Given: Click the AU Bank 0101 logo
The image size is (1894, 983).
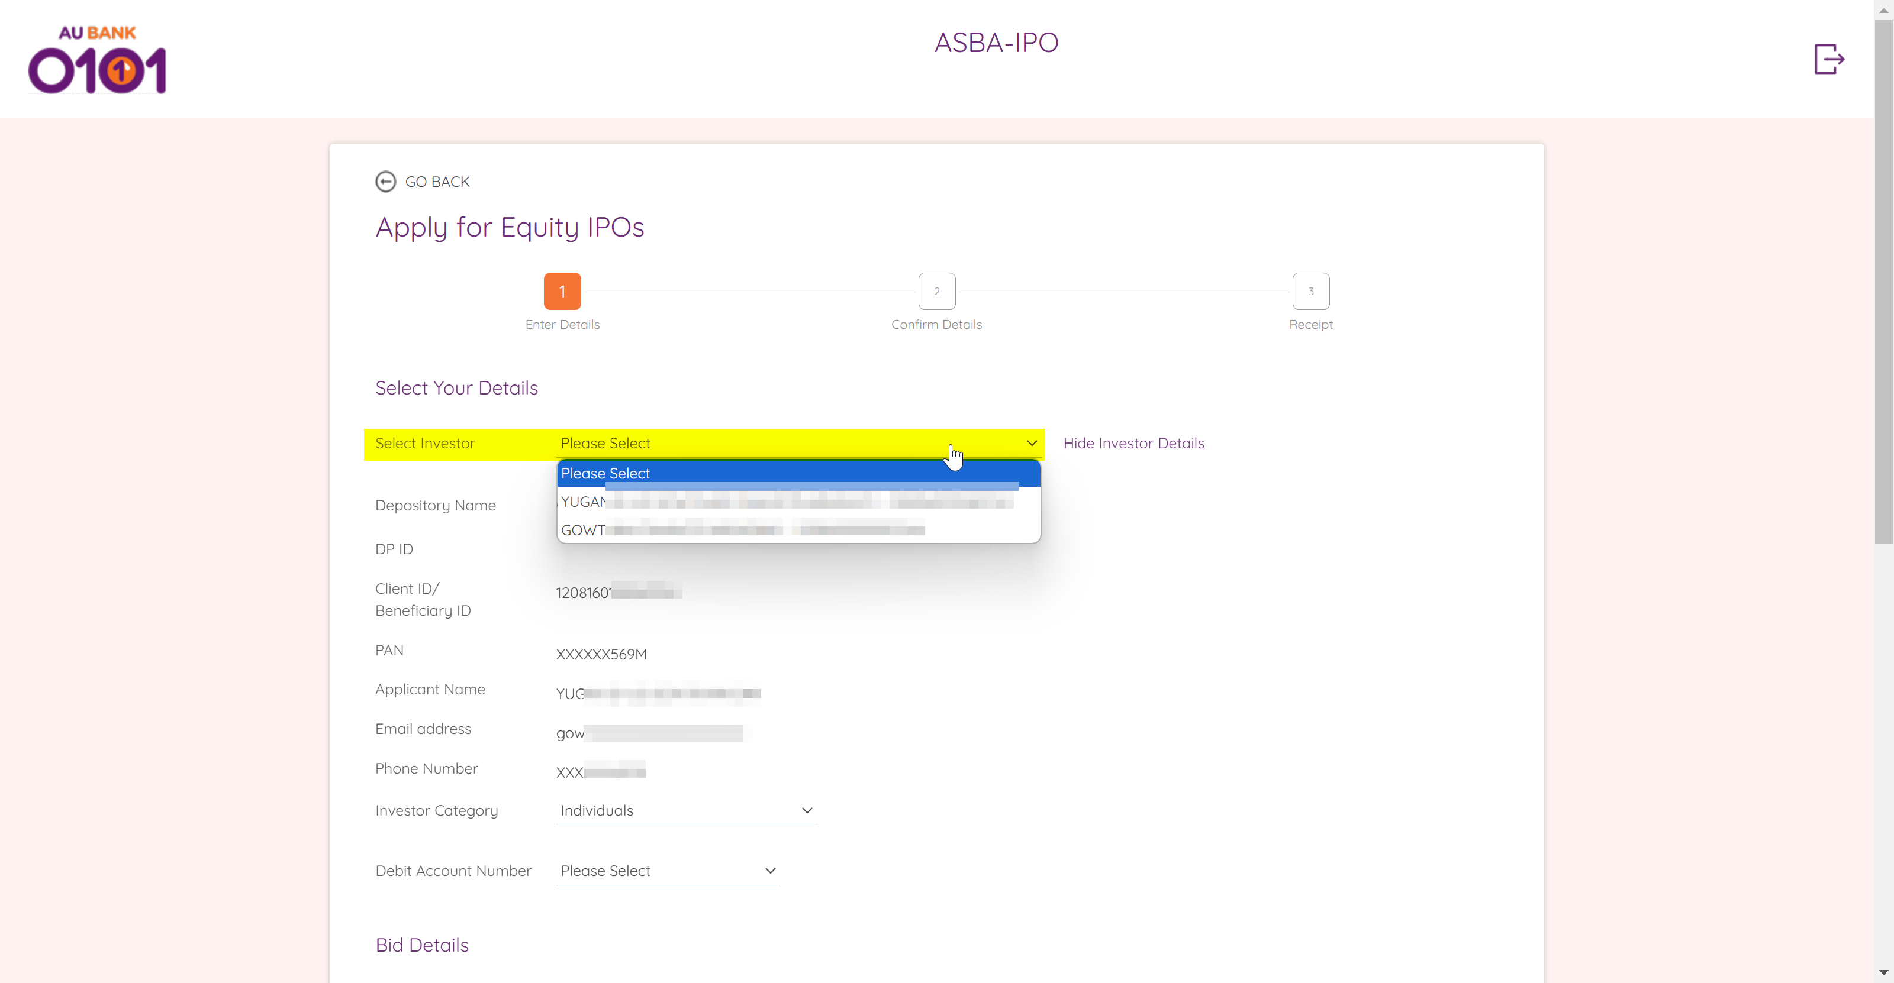Looking at the screenshot, I should click(x=97, y=60).
